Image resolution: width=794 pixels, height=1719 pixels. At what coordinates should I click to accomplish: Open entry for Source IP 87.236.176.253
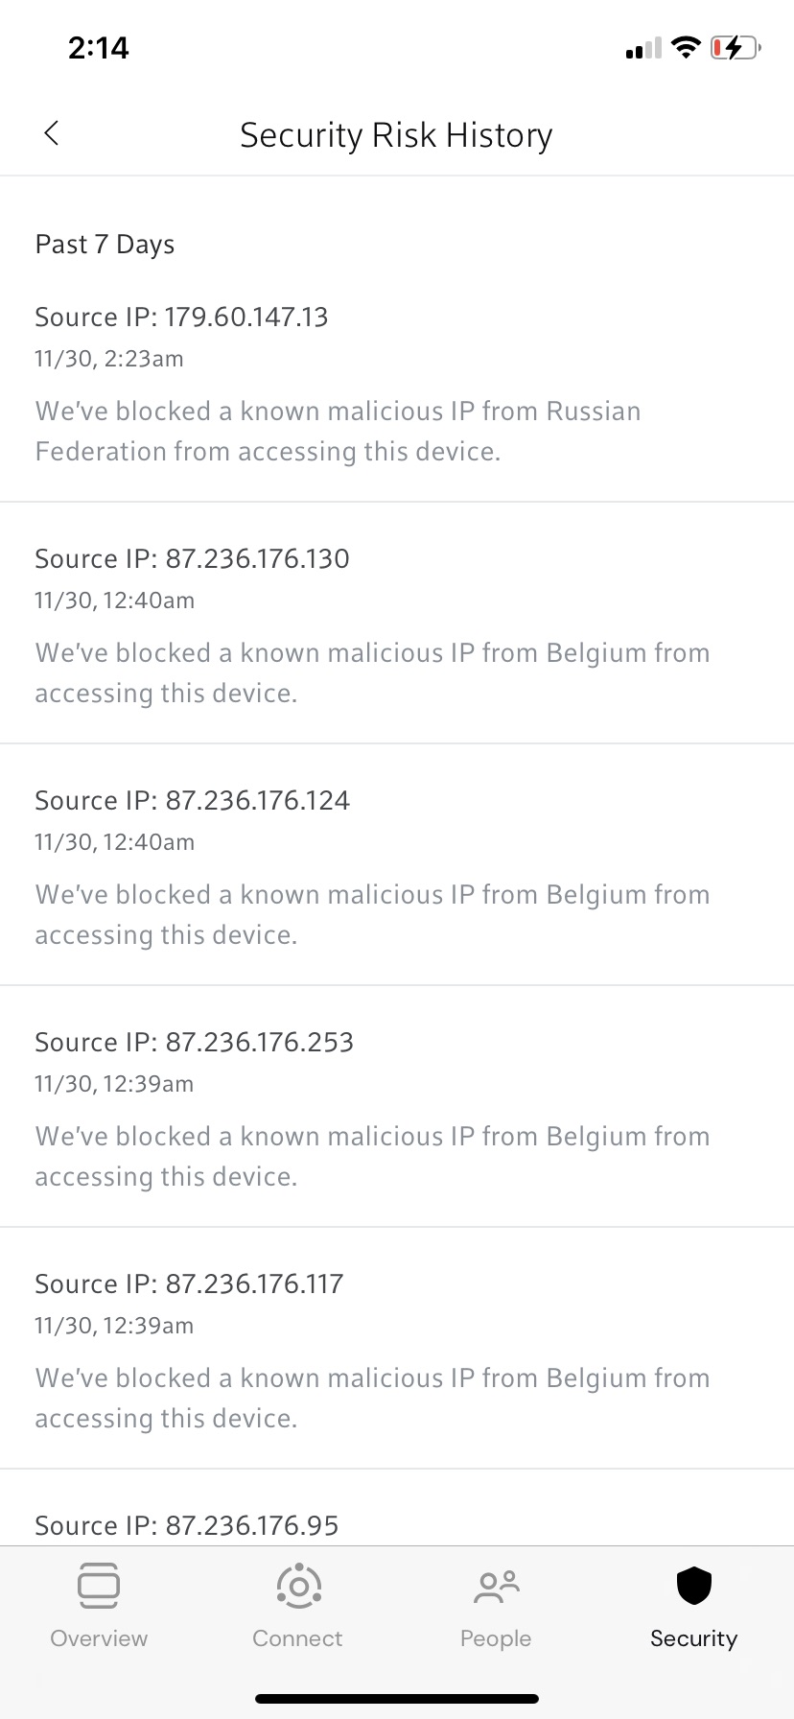194,1043
